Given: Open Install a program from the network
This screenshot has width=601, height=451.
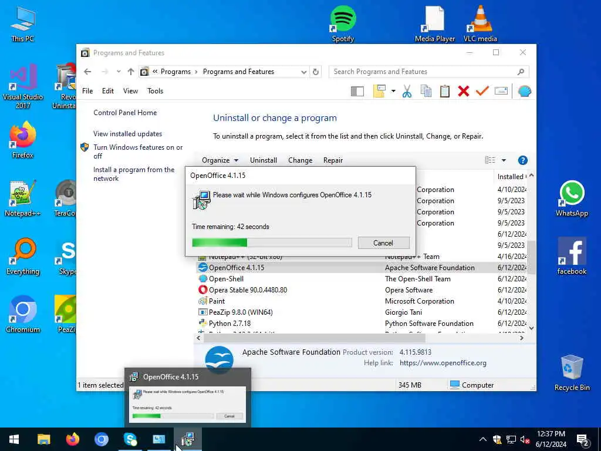Looking at the screenshot, I should click(134, 174).
